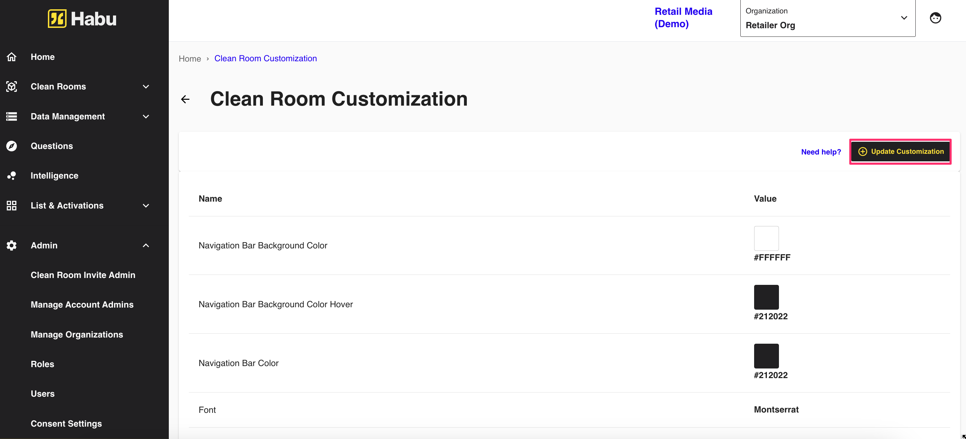Open the Need help? link
The height and width of the screenshot is (439, 966).
tap(821, 152)
